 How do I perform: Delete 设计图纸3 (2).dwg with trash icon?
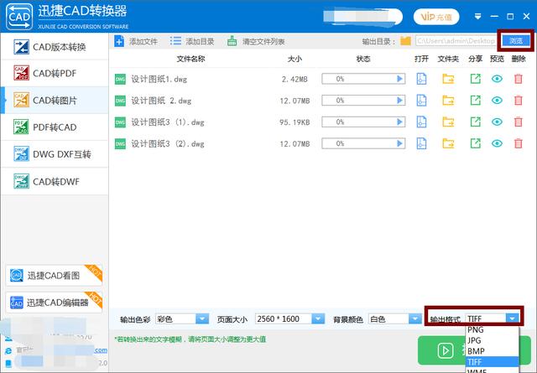[519, 143]
